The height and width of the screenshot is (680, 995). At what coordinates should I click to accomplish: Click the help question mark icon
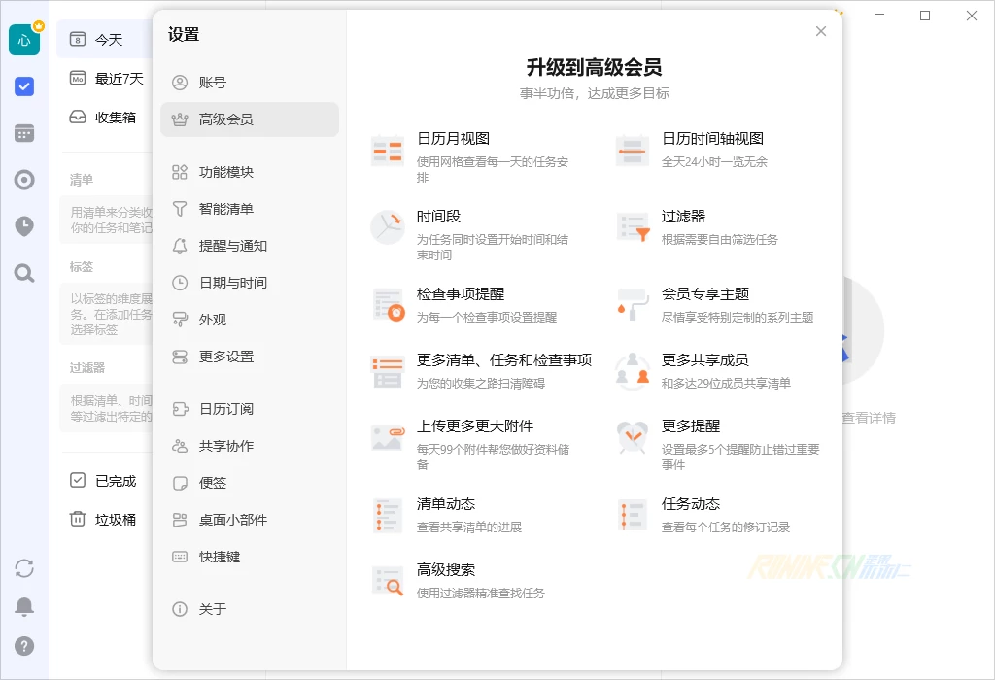(x=24, y=646)
